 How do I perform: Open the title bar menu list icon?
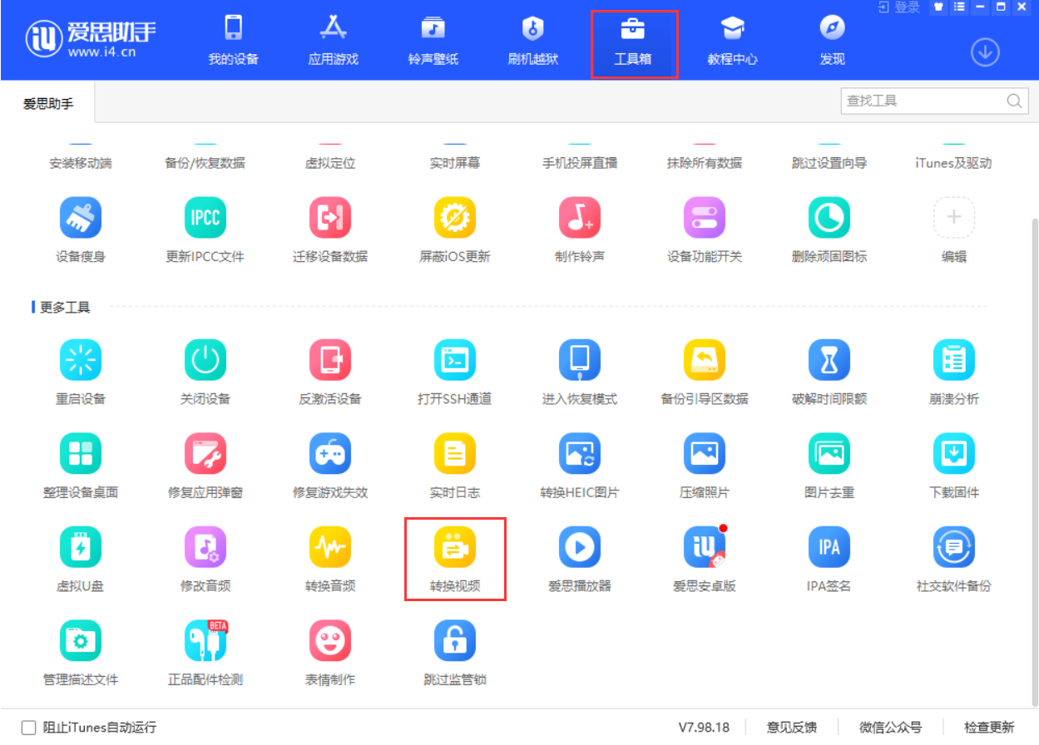coord(959,7)
